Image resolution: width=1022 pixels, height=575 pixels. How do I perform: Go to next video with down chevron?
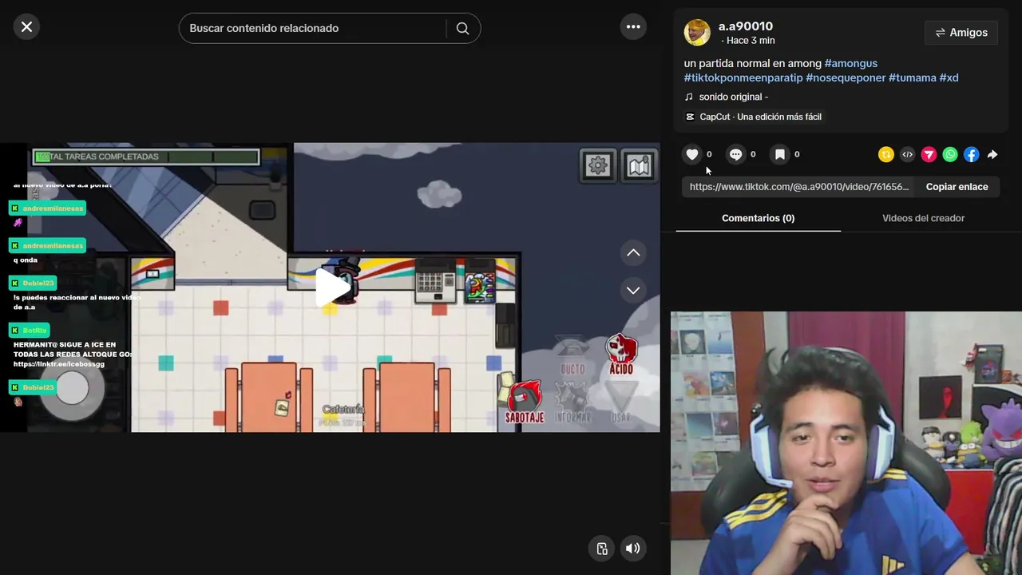633,290
